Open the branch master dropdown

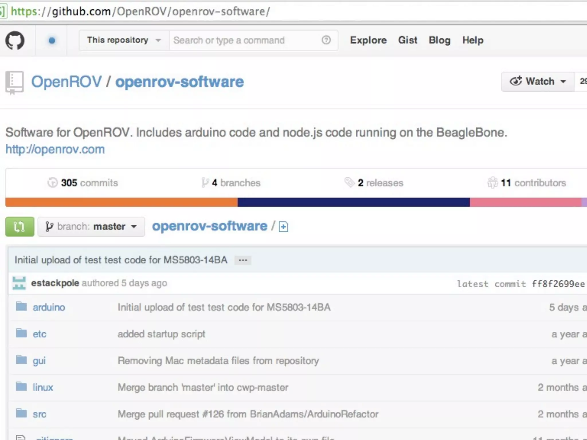91,227
